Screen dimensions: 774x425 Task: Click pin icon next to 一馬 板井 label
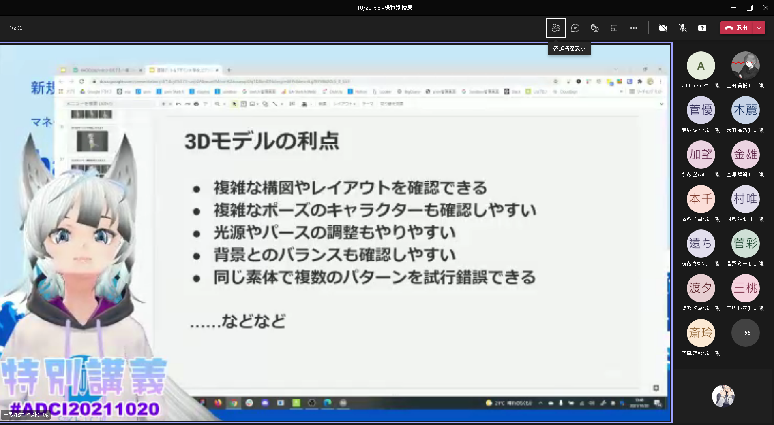point(46,415)
